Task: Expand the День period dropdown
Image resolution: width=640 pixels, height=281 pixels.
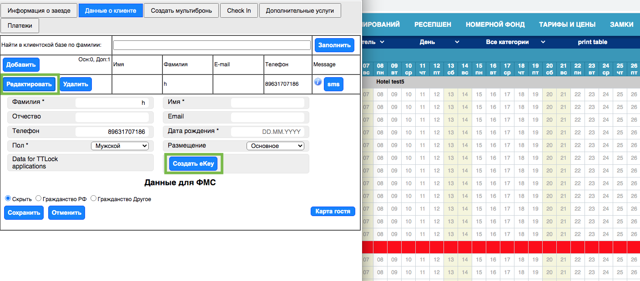Action: pos(439,42)
